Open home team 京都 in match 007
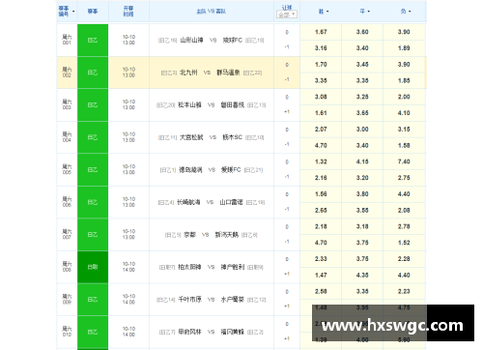Viewport: 483px width, 350px height. (189, 235)
